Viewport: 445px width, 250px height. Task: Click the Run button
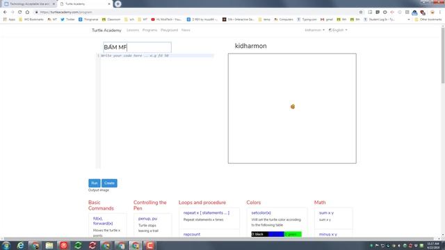click(x=95, y=183)
